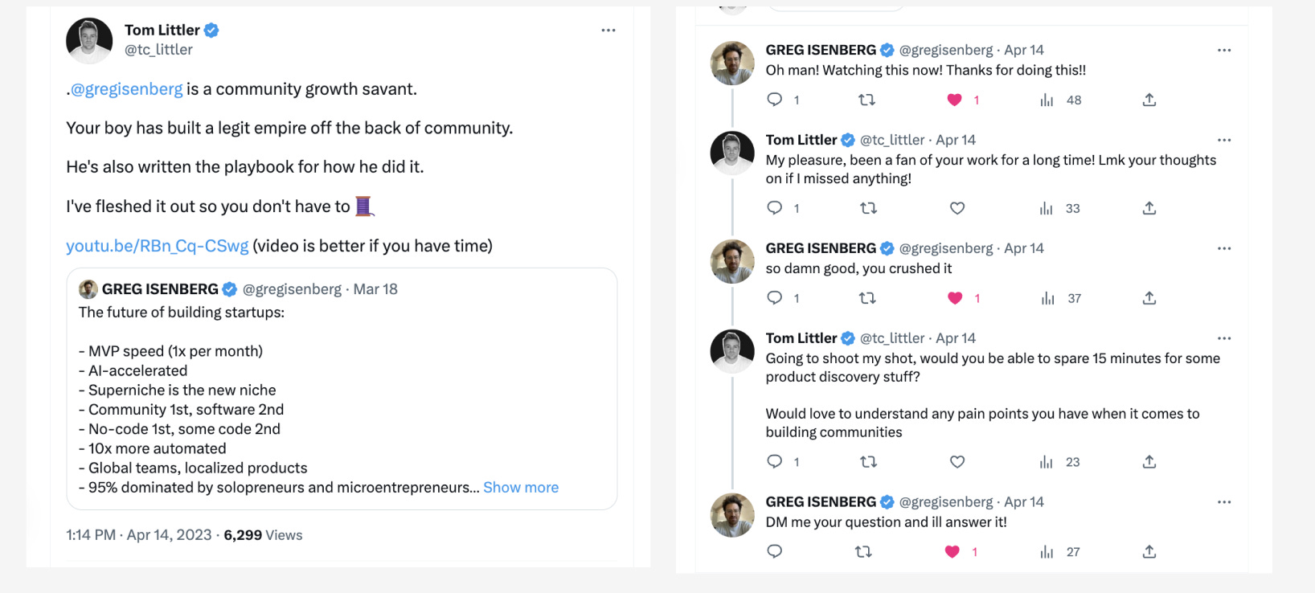
Task: Open Tom Littler's profile picture on the main tweet
Action: [89, 40]
